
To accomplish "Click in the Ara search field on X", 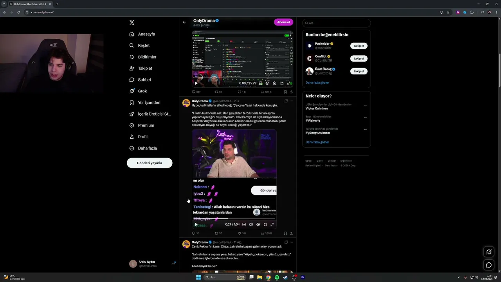I will point(336,23).
